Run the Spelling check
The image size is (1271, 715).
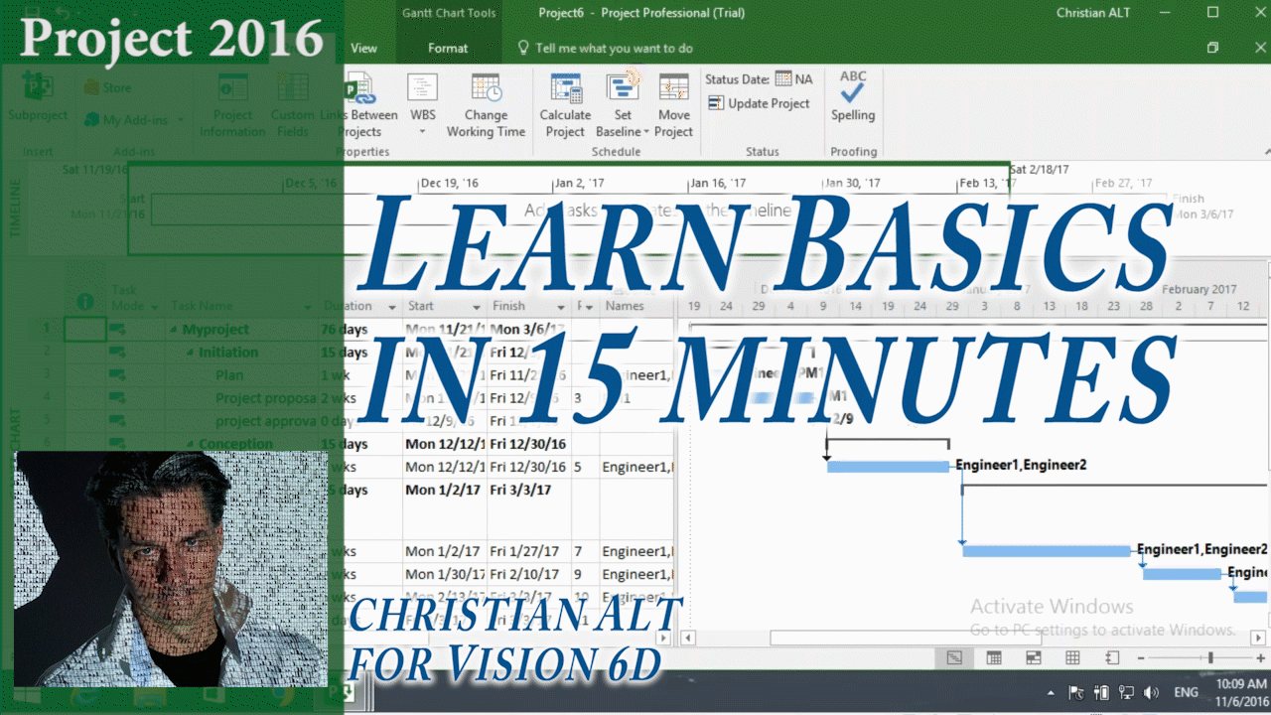[853, 95]
